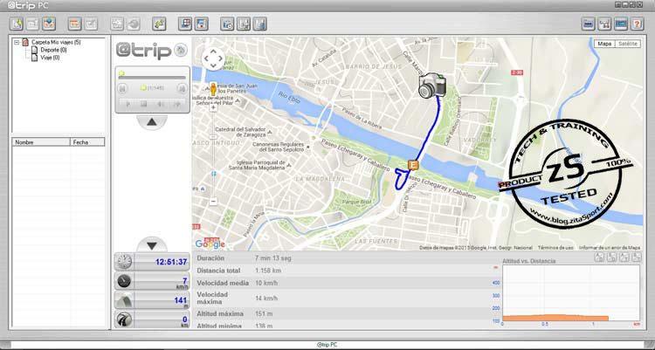Switch map to Mapa view
Screen dimensions: 655x350
[604, 44]
